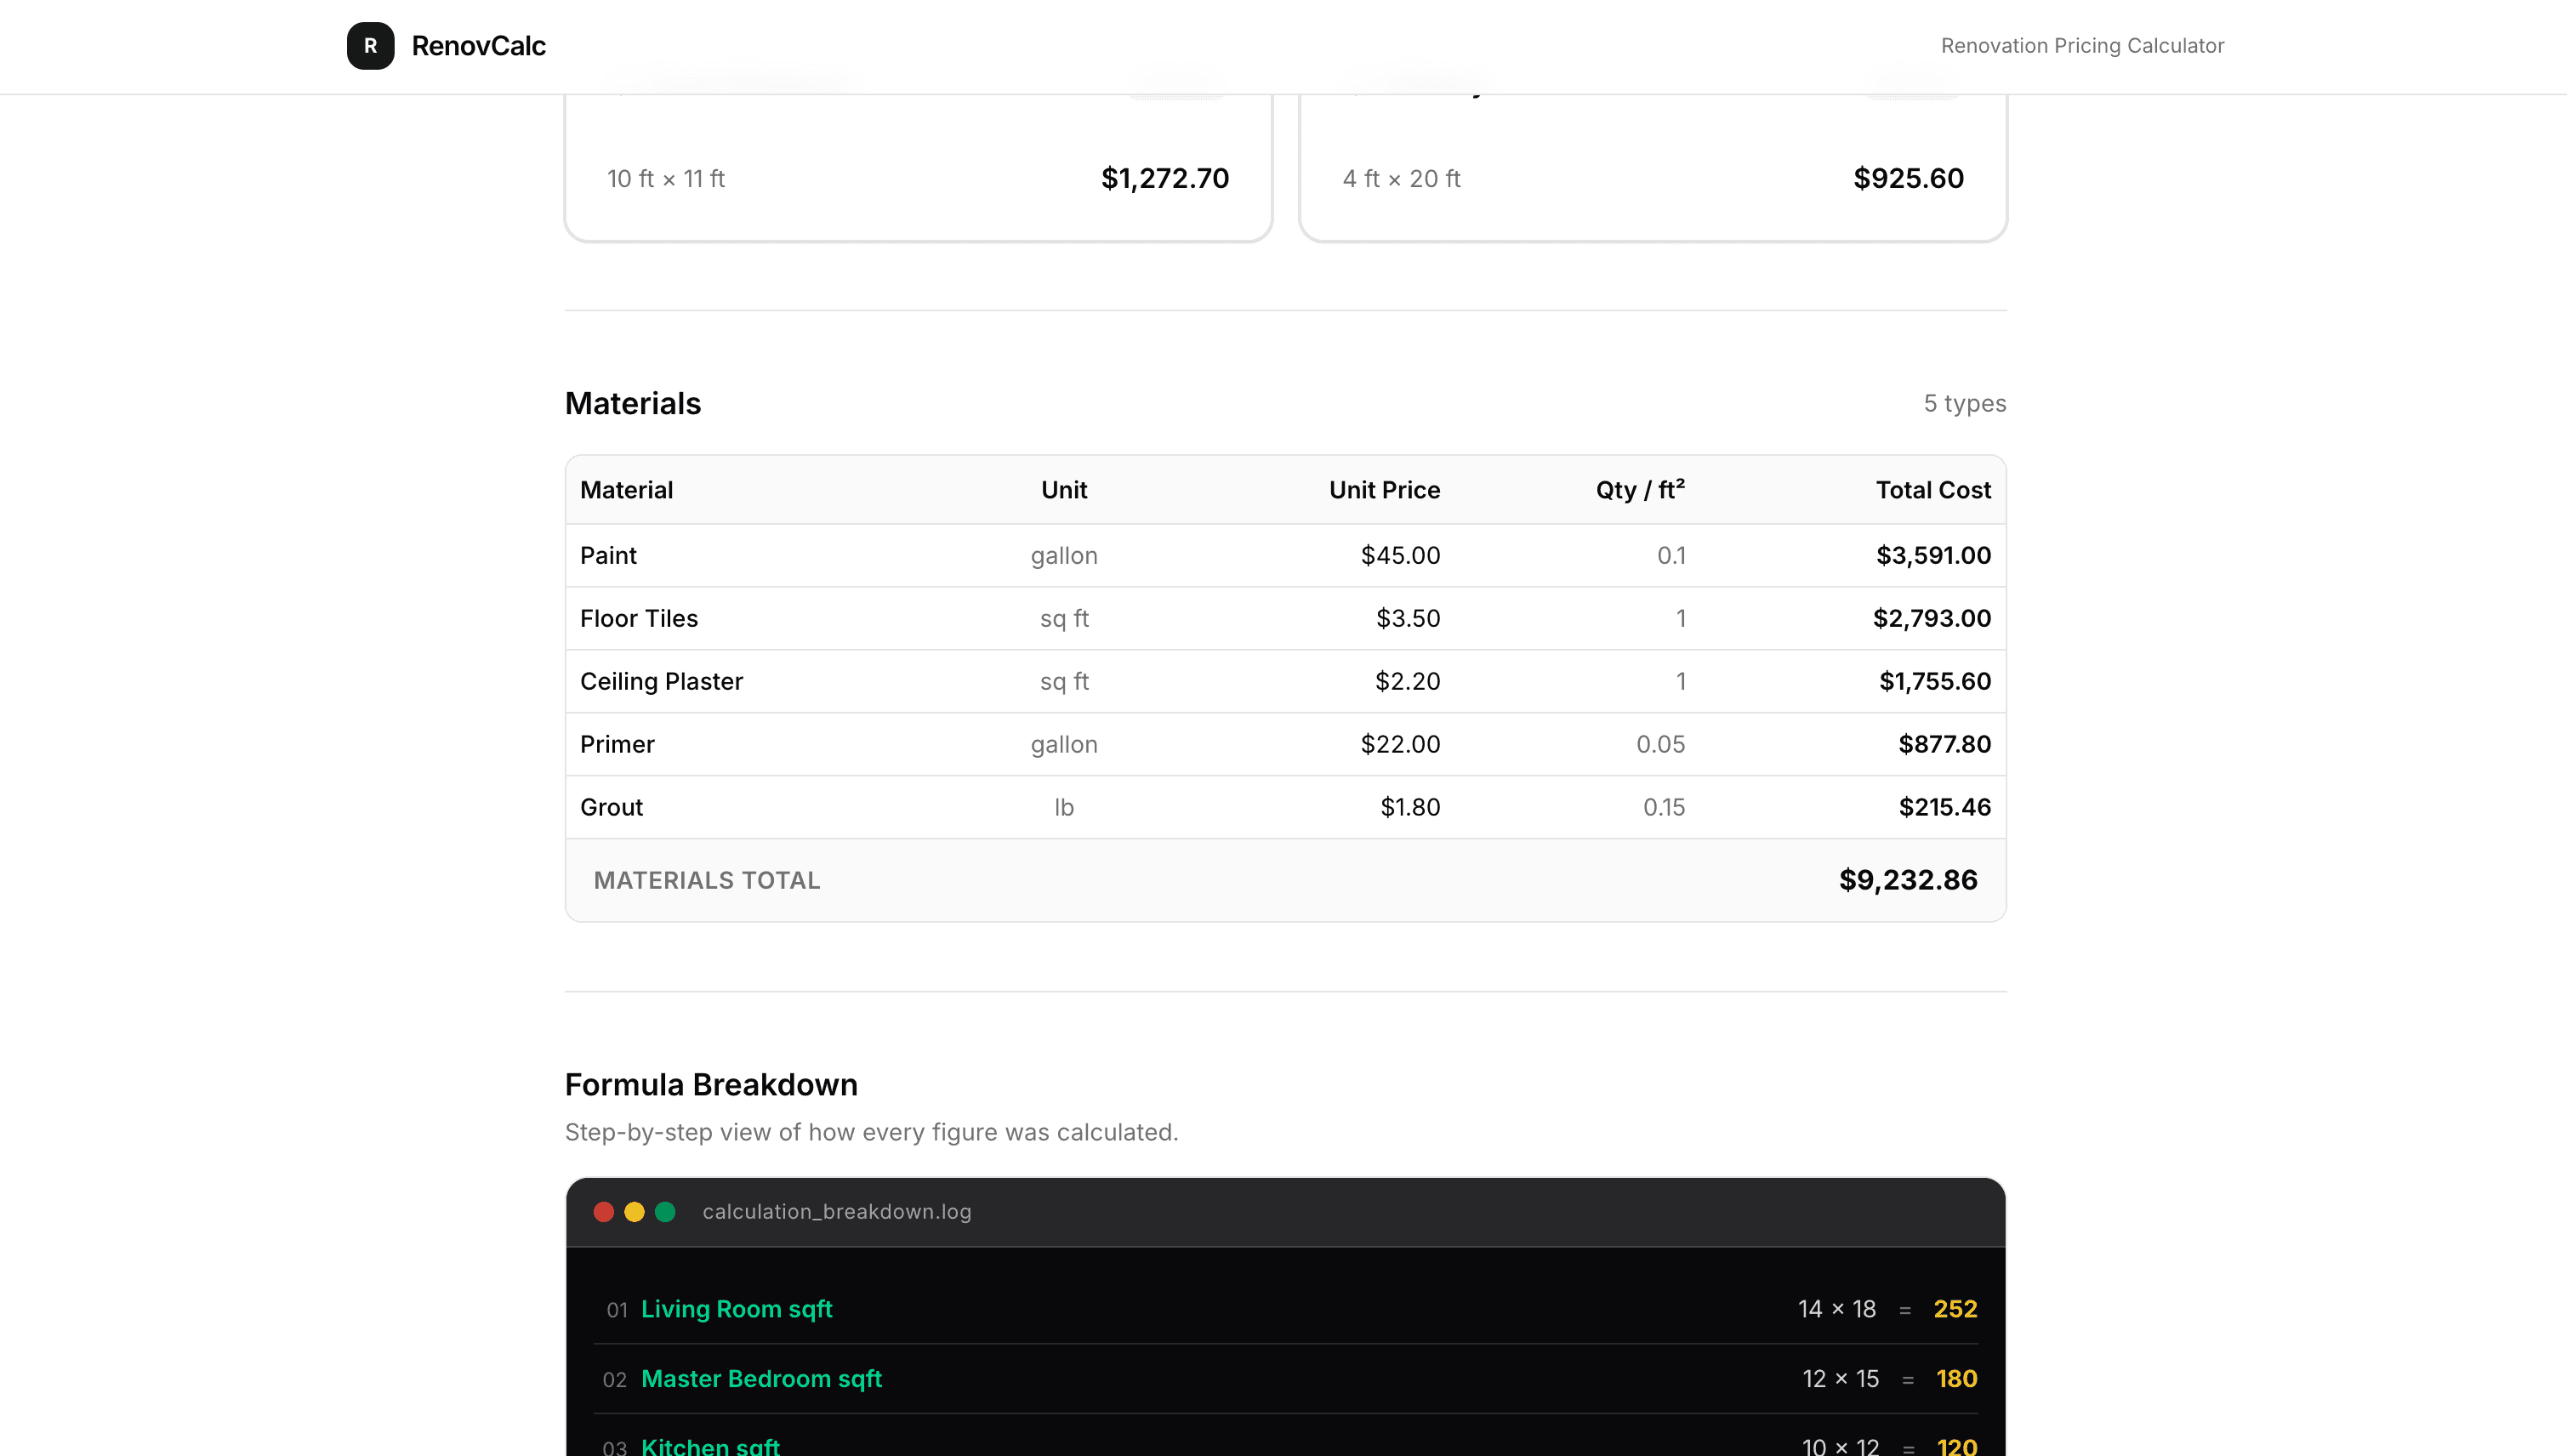2567x1456 pixels.
Task: Open the Renovation Pricing Calculator header link
Action: point(2083,45)
